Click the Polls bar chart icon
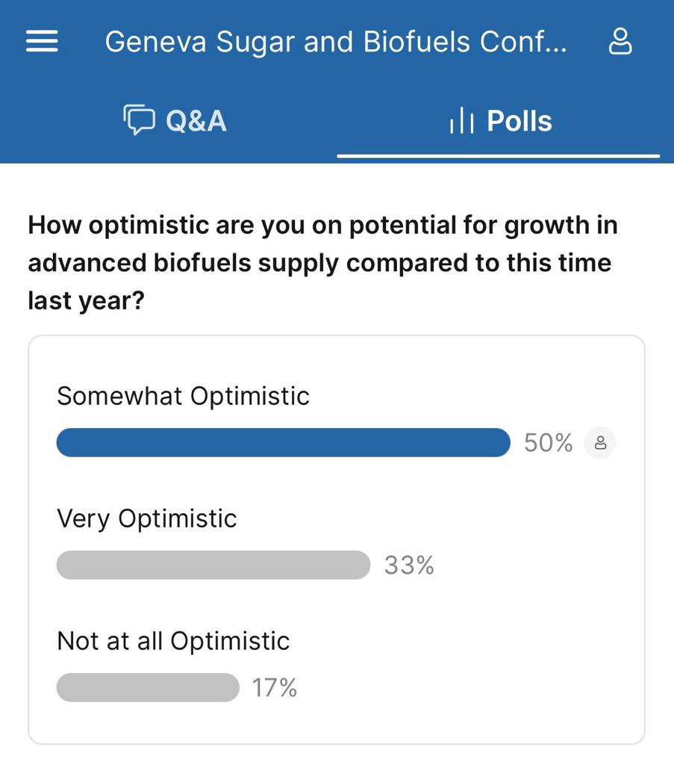The width and height of the screenshot is (674, 765). tap(462, 121)
